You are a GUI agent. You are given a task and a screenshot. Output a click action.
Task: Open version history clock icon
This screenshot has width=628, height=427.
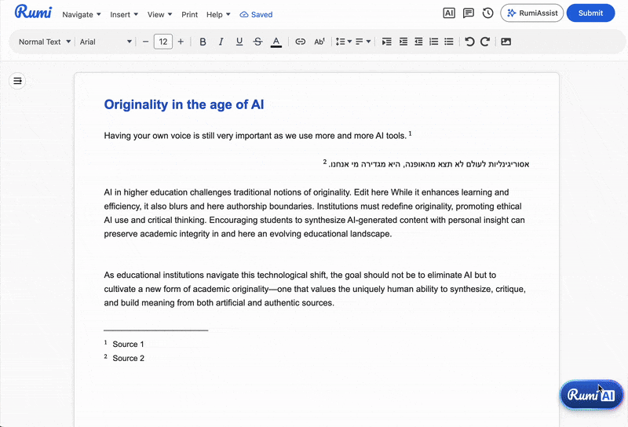[487, 13]
